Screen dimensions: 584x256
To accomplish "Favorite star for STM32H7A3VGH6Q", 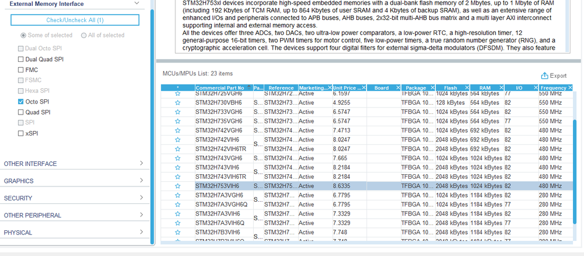I will (x=178, y=205).
